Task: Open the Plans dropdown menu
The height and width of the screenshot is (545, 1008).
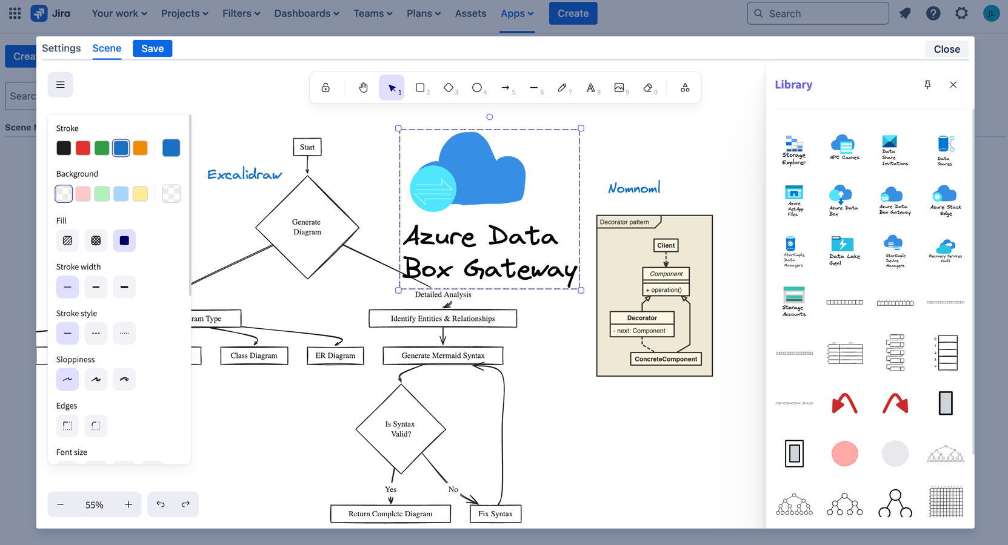Action: 424,13
